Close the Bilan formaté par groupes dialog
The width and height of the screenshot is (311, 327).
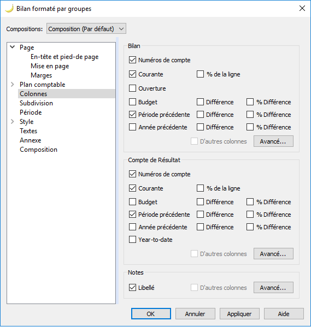click(x=302, y=8)
